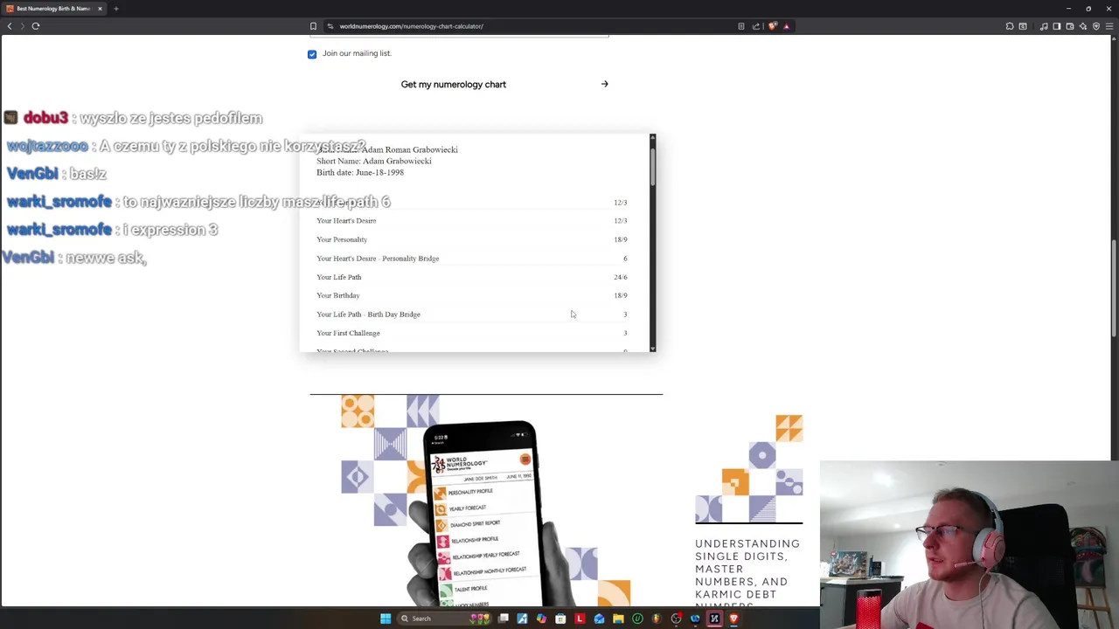Close the Best Numerology tab
The image size is (1119, 629).
100,9
